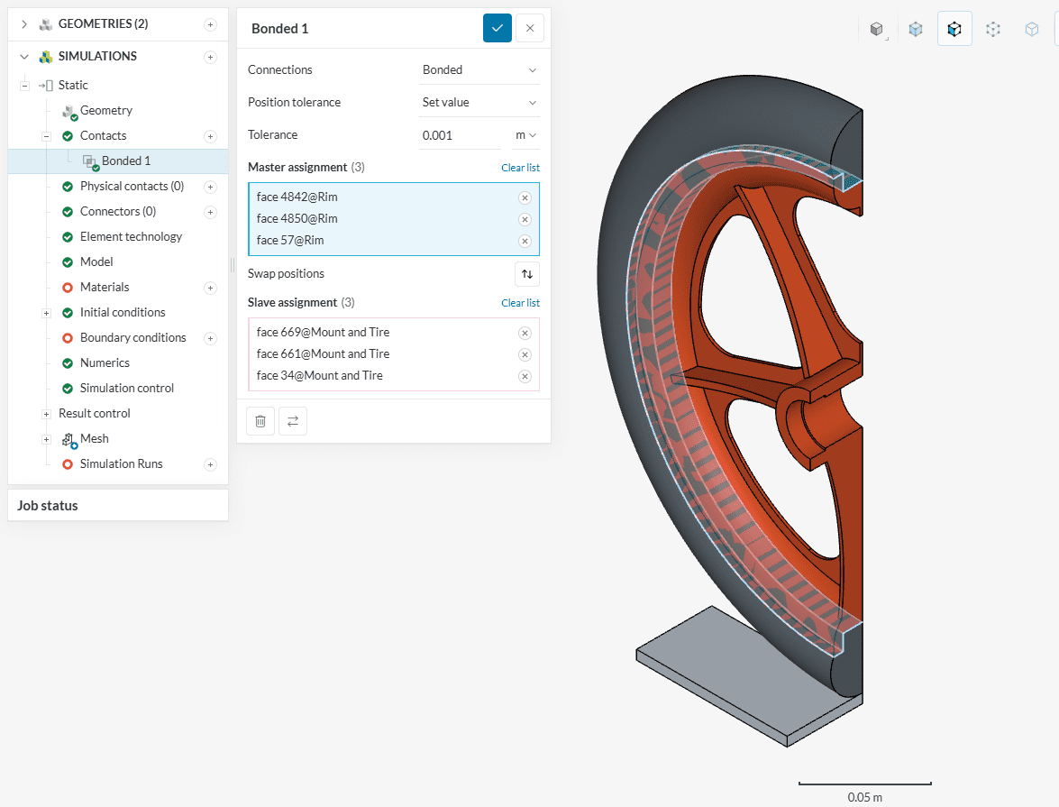
Task: Switch to face selection cube mode
Action: tap(954, 29)
